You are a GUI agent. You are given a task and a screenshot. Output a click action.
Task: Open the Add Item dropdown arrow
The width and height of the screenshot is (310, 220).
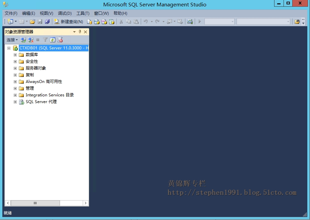(x=27, y=21)
